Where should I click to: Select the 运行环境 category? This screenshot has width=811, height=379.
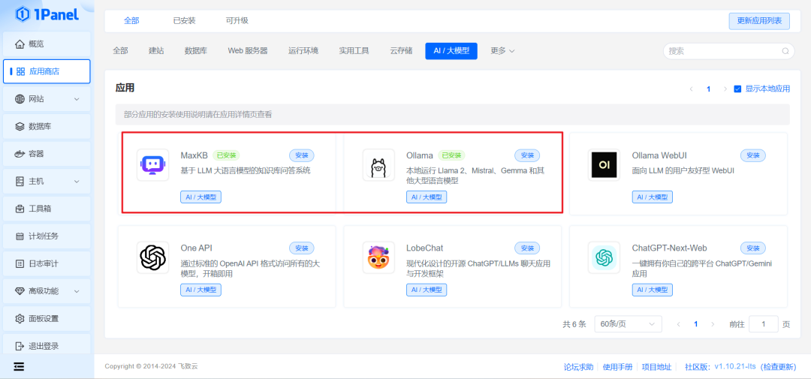coord(303,51)
